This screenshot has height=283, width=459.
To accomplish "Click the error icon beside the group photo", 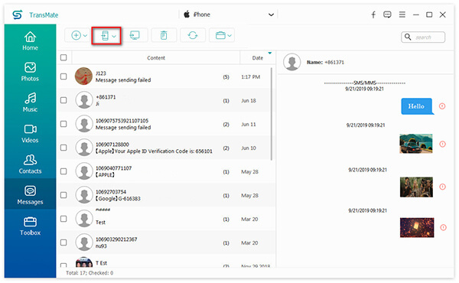I will coord(443,187).
